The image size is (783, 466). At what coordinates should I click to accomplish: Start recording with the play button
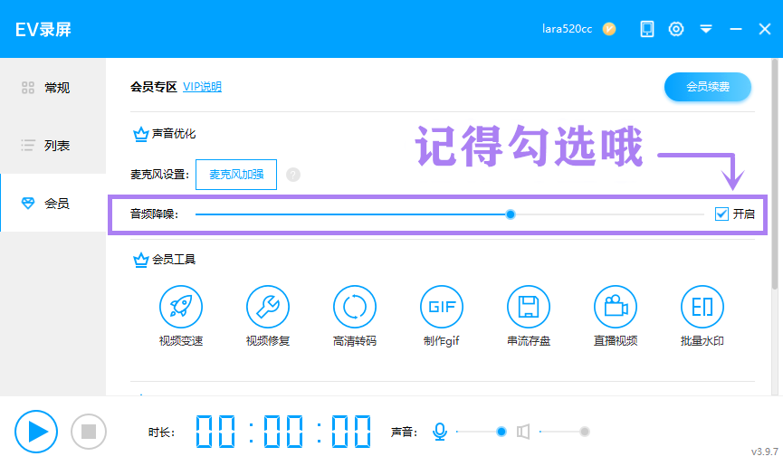pos(36,432)
